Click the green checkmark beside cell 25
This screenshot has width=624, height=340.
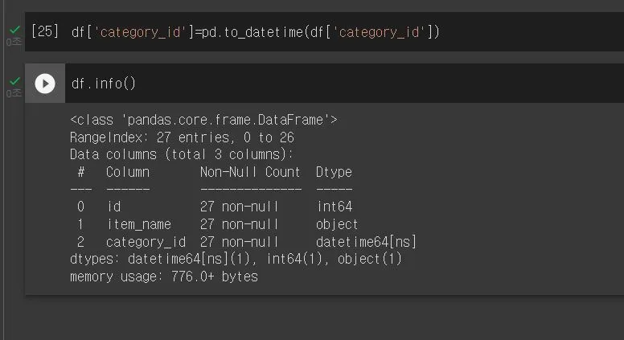[x=14, y=31]
